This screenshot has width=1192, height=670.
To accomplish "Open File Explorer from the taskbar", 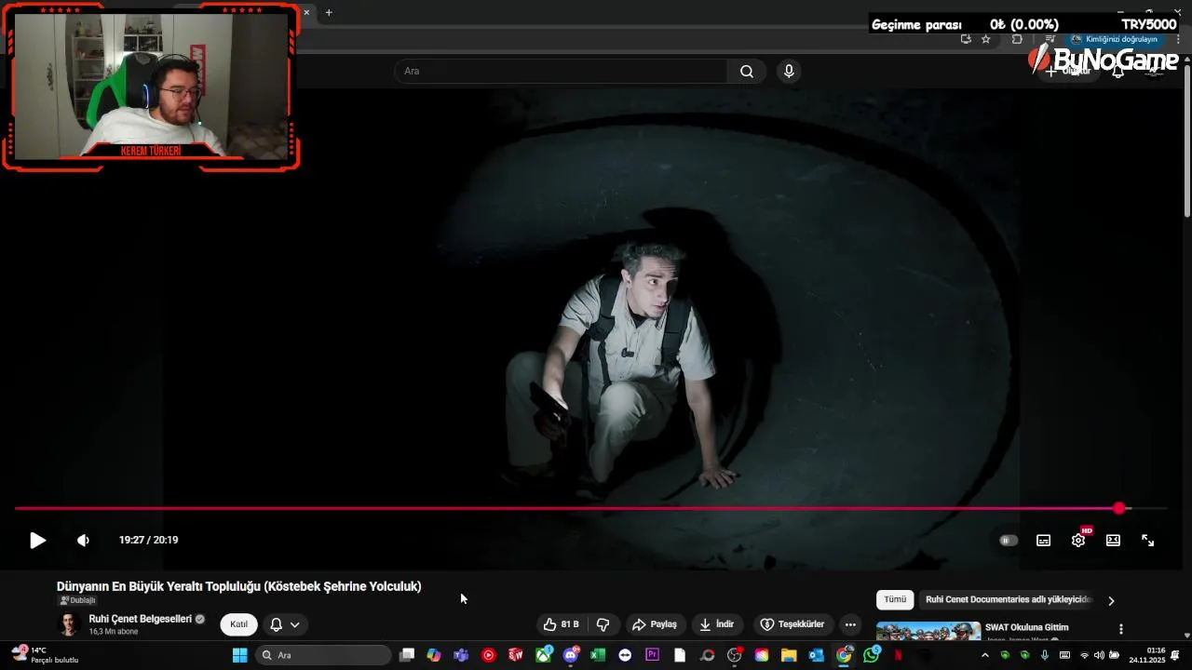I will 789,655.
